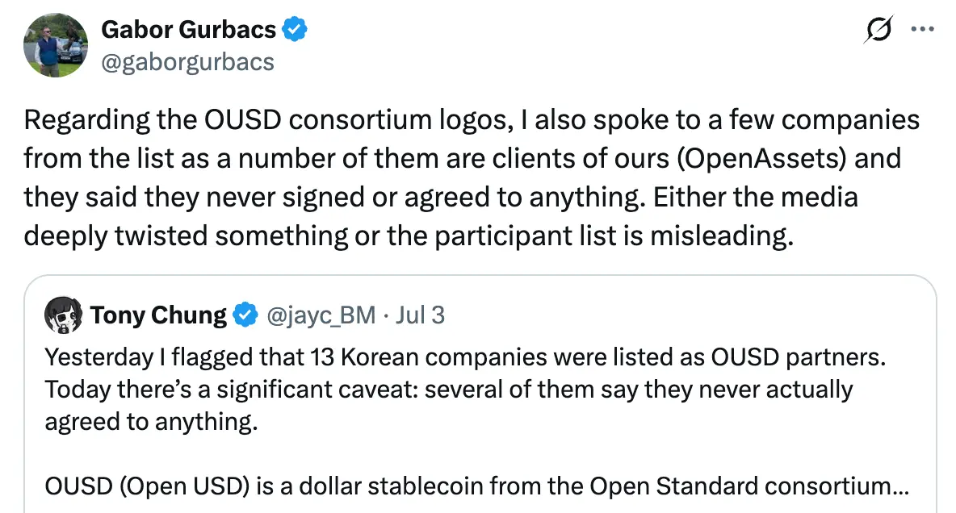Click Tony Chung's blue verified badge

245,315
